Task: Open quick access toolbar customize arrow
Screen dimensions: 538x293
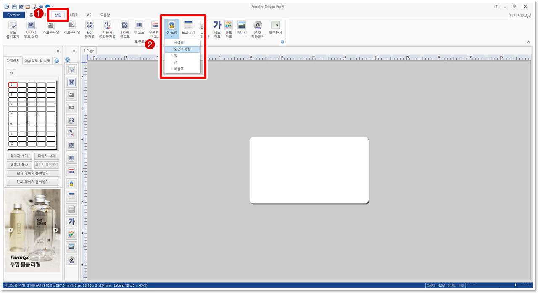Action: [53, 7]
